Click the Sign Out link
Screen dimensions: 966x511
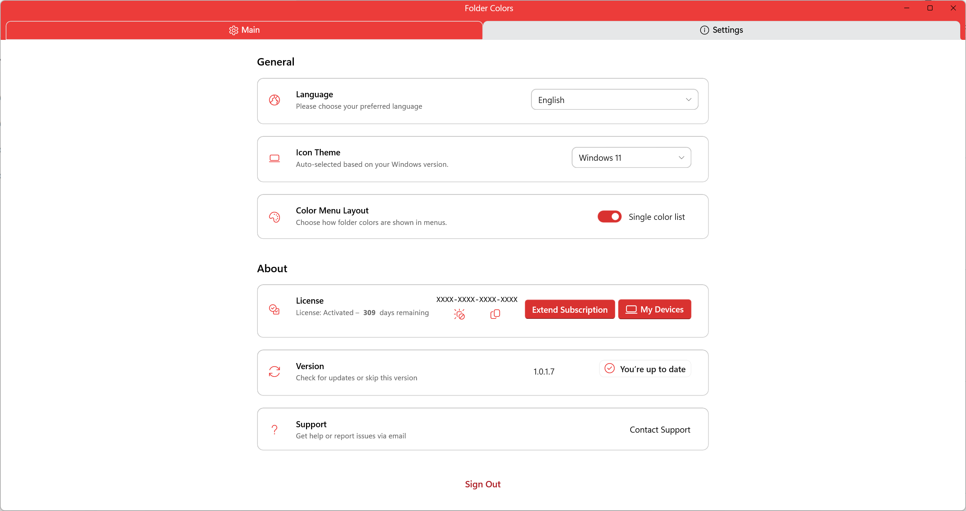pos(483,484)
